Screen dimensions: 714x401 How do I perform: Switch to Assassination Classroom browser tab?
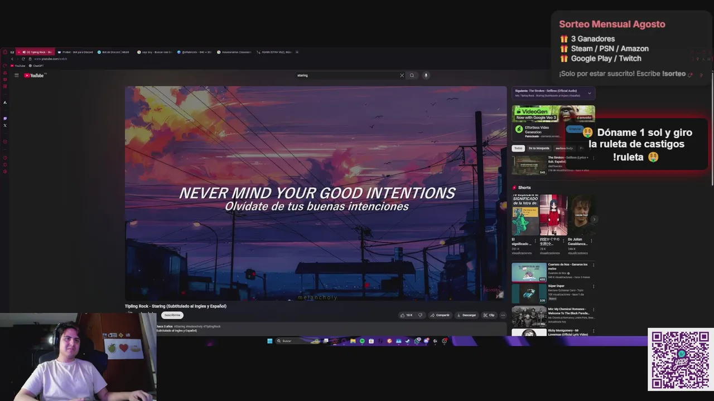234,52
